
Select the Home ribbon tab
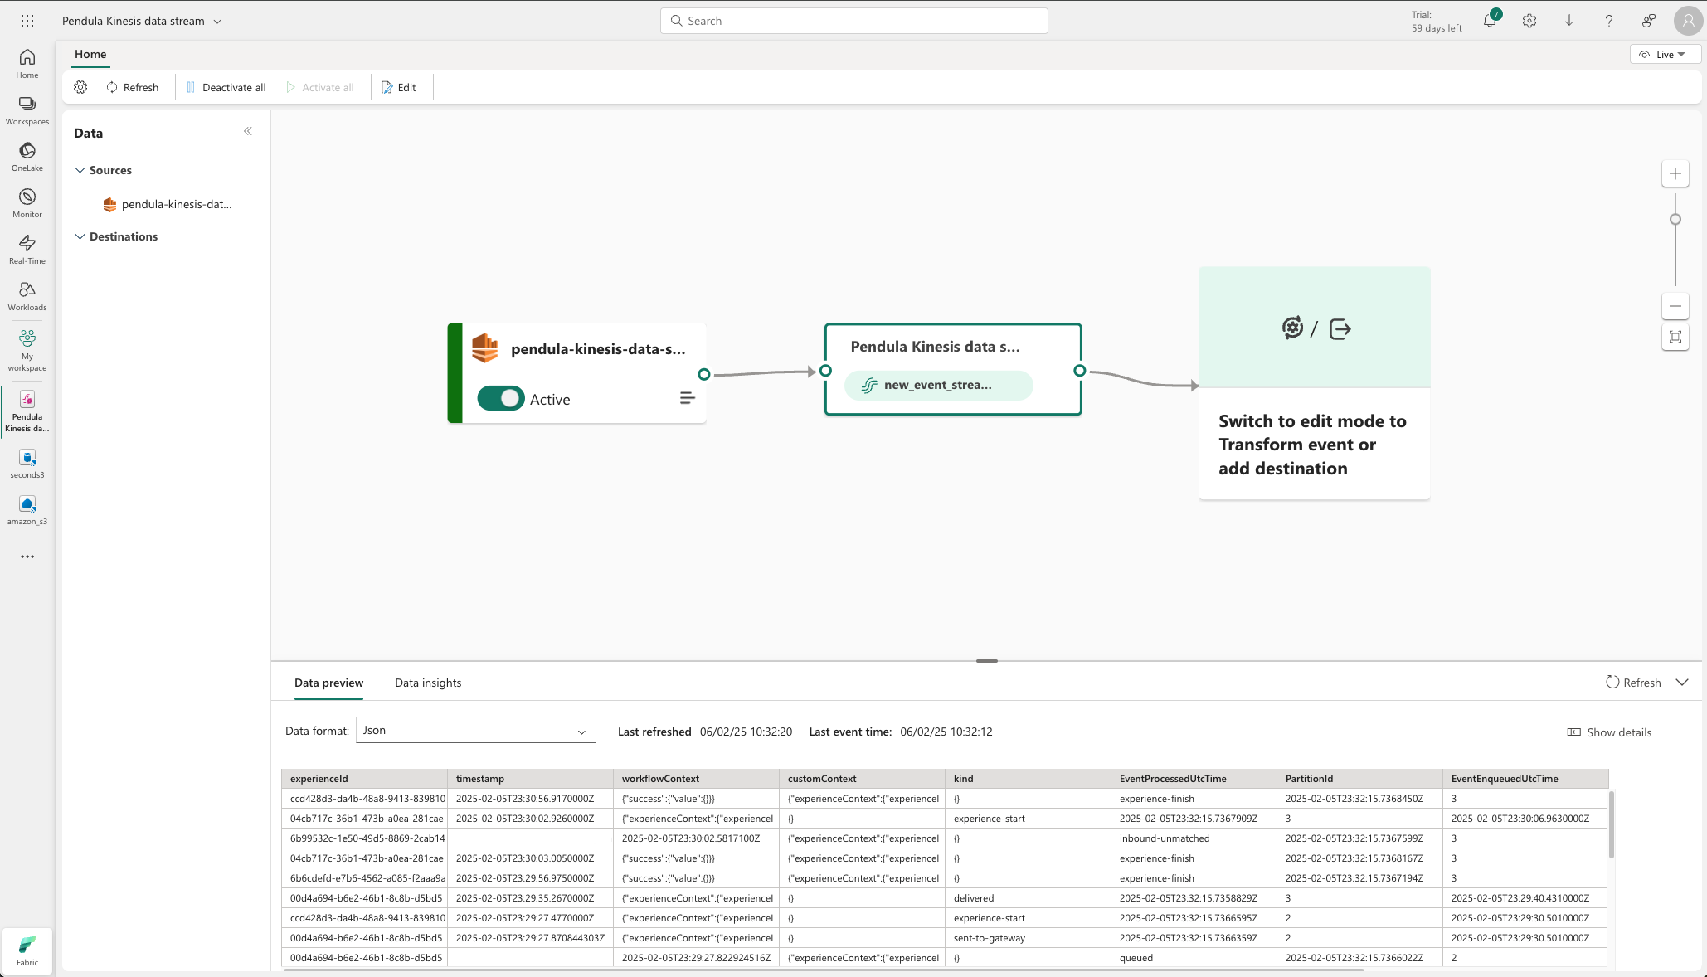tap(90, 55)
